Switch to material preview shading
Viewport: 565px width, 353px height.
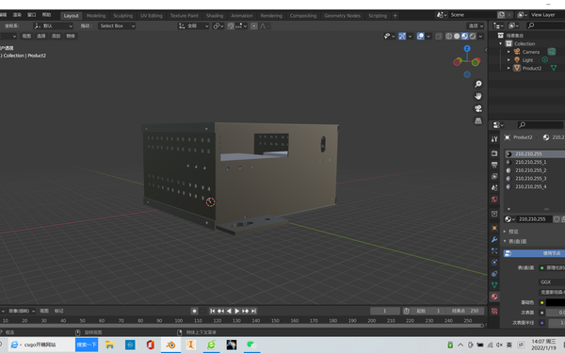click(465, 36)
